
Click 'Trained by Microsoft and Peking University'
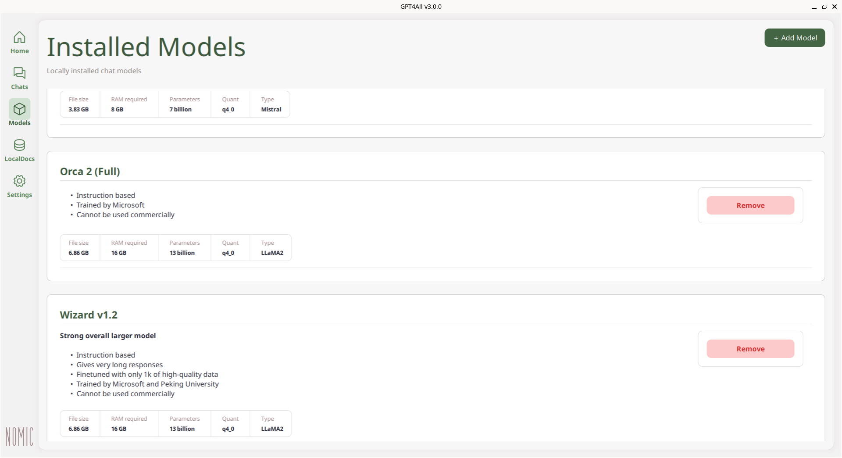point(148,384)
